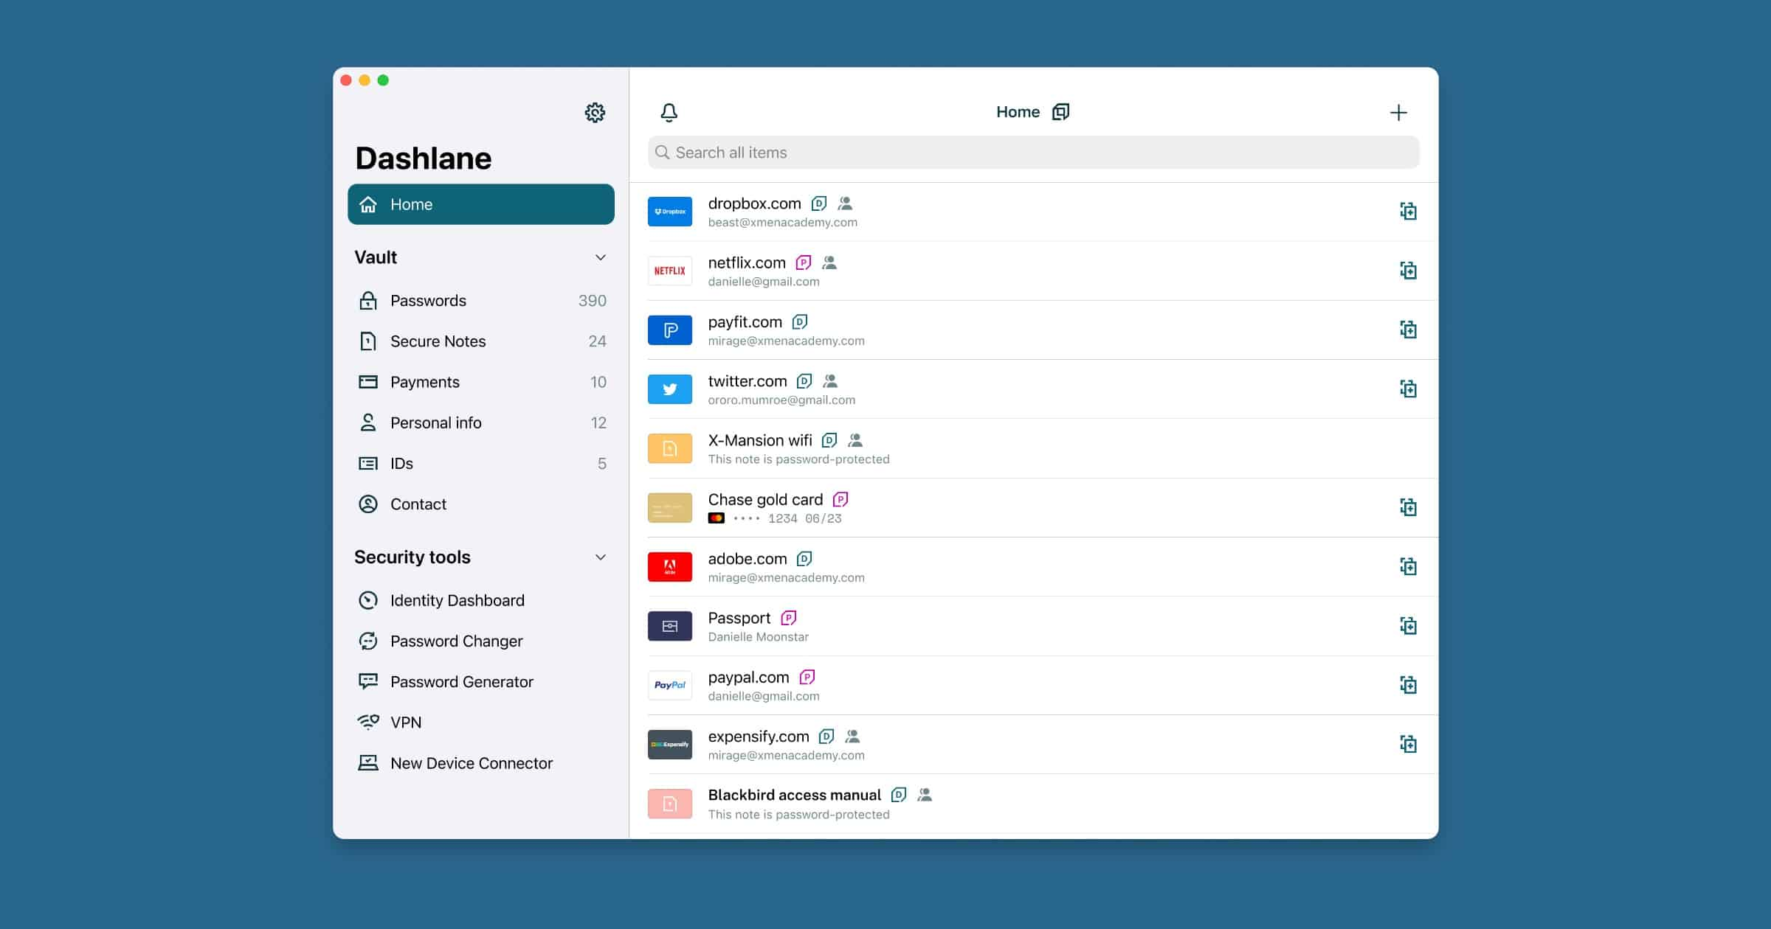Collapse the Security tools section
The width and height of the screenshot is (1771, 929).
[x=600, y=557]
